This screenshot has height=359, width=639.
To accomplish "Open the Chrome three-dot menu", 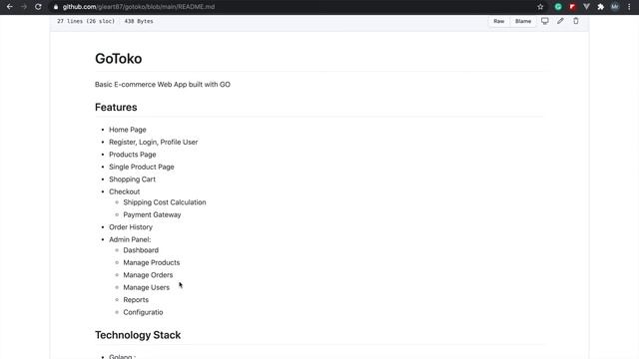I will (x=629, y=7).
